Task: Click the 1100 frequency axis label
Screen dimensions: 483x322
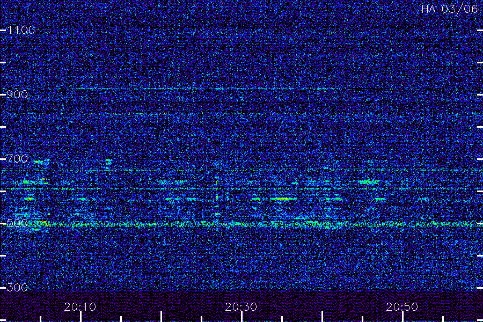Action: [21, 30]
